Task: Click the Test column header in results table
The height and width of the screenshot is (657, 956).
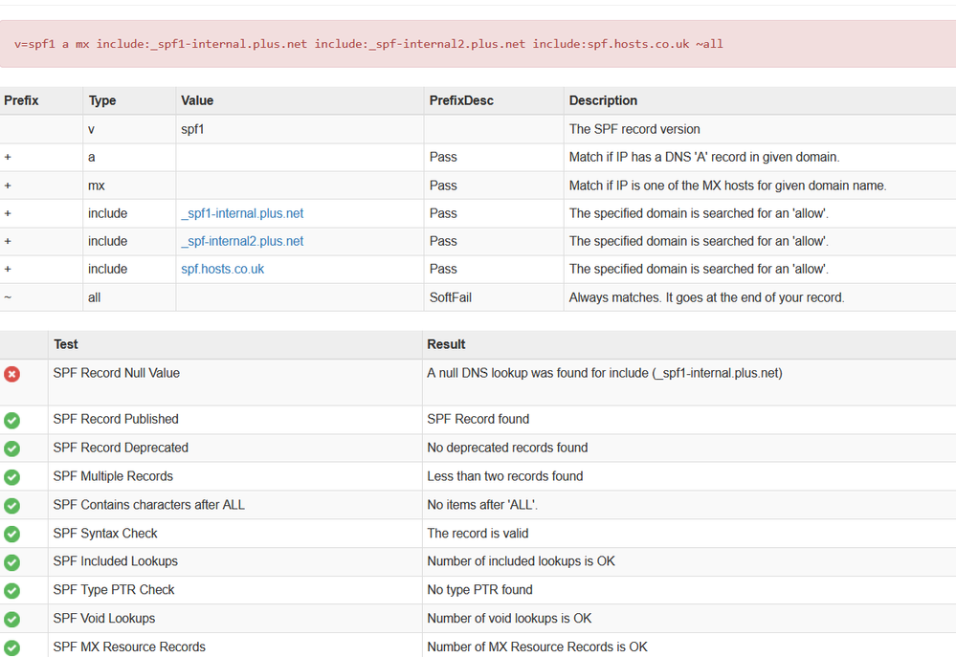Action: (66, 344)
